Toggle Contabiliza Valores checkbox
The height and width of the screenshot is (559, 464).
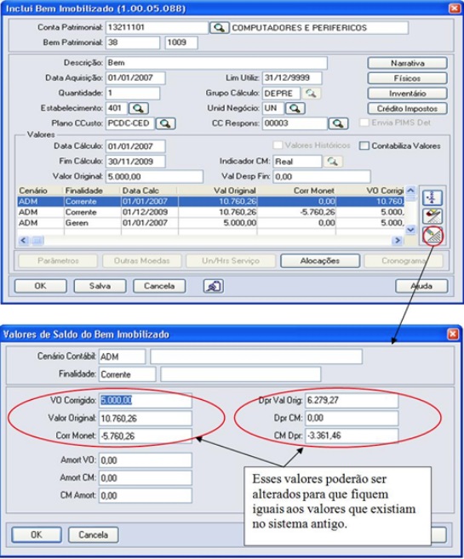[x=364, y=145]
